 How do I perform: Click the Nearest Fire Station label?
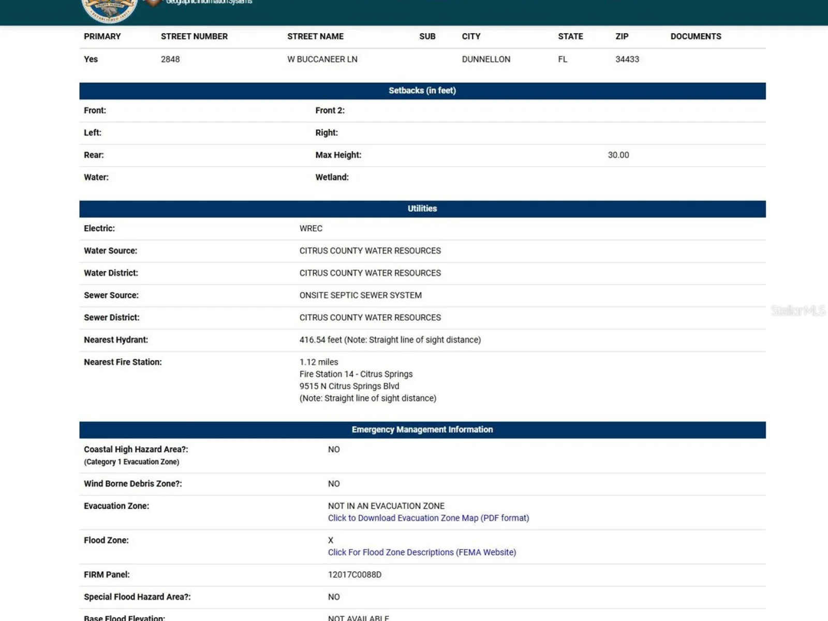(123, 362)
